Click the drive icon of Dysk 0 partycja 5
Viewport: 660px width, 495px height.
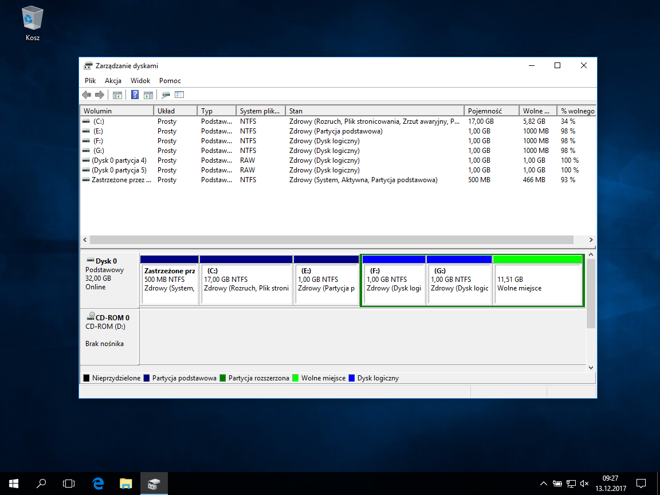pyautogui.click(x=87, y=170)
